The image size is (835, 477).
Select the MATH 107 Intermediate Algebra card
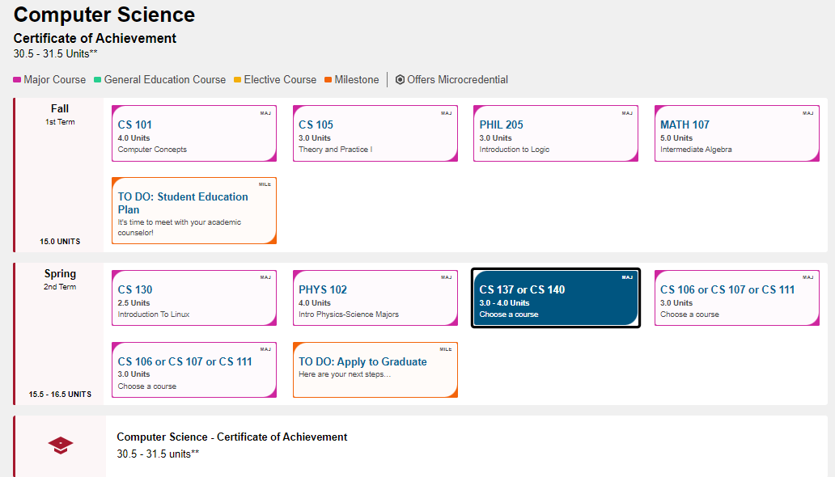pos(736,133)
